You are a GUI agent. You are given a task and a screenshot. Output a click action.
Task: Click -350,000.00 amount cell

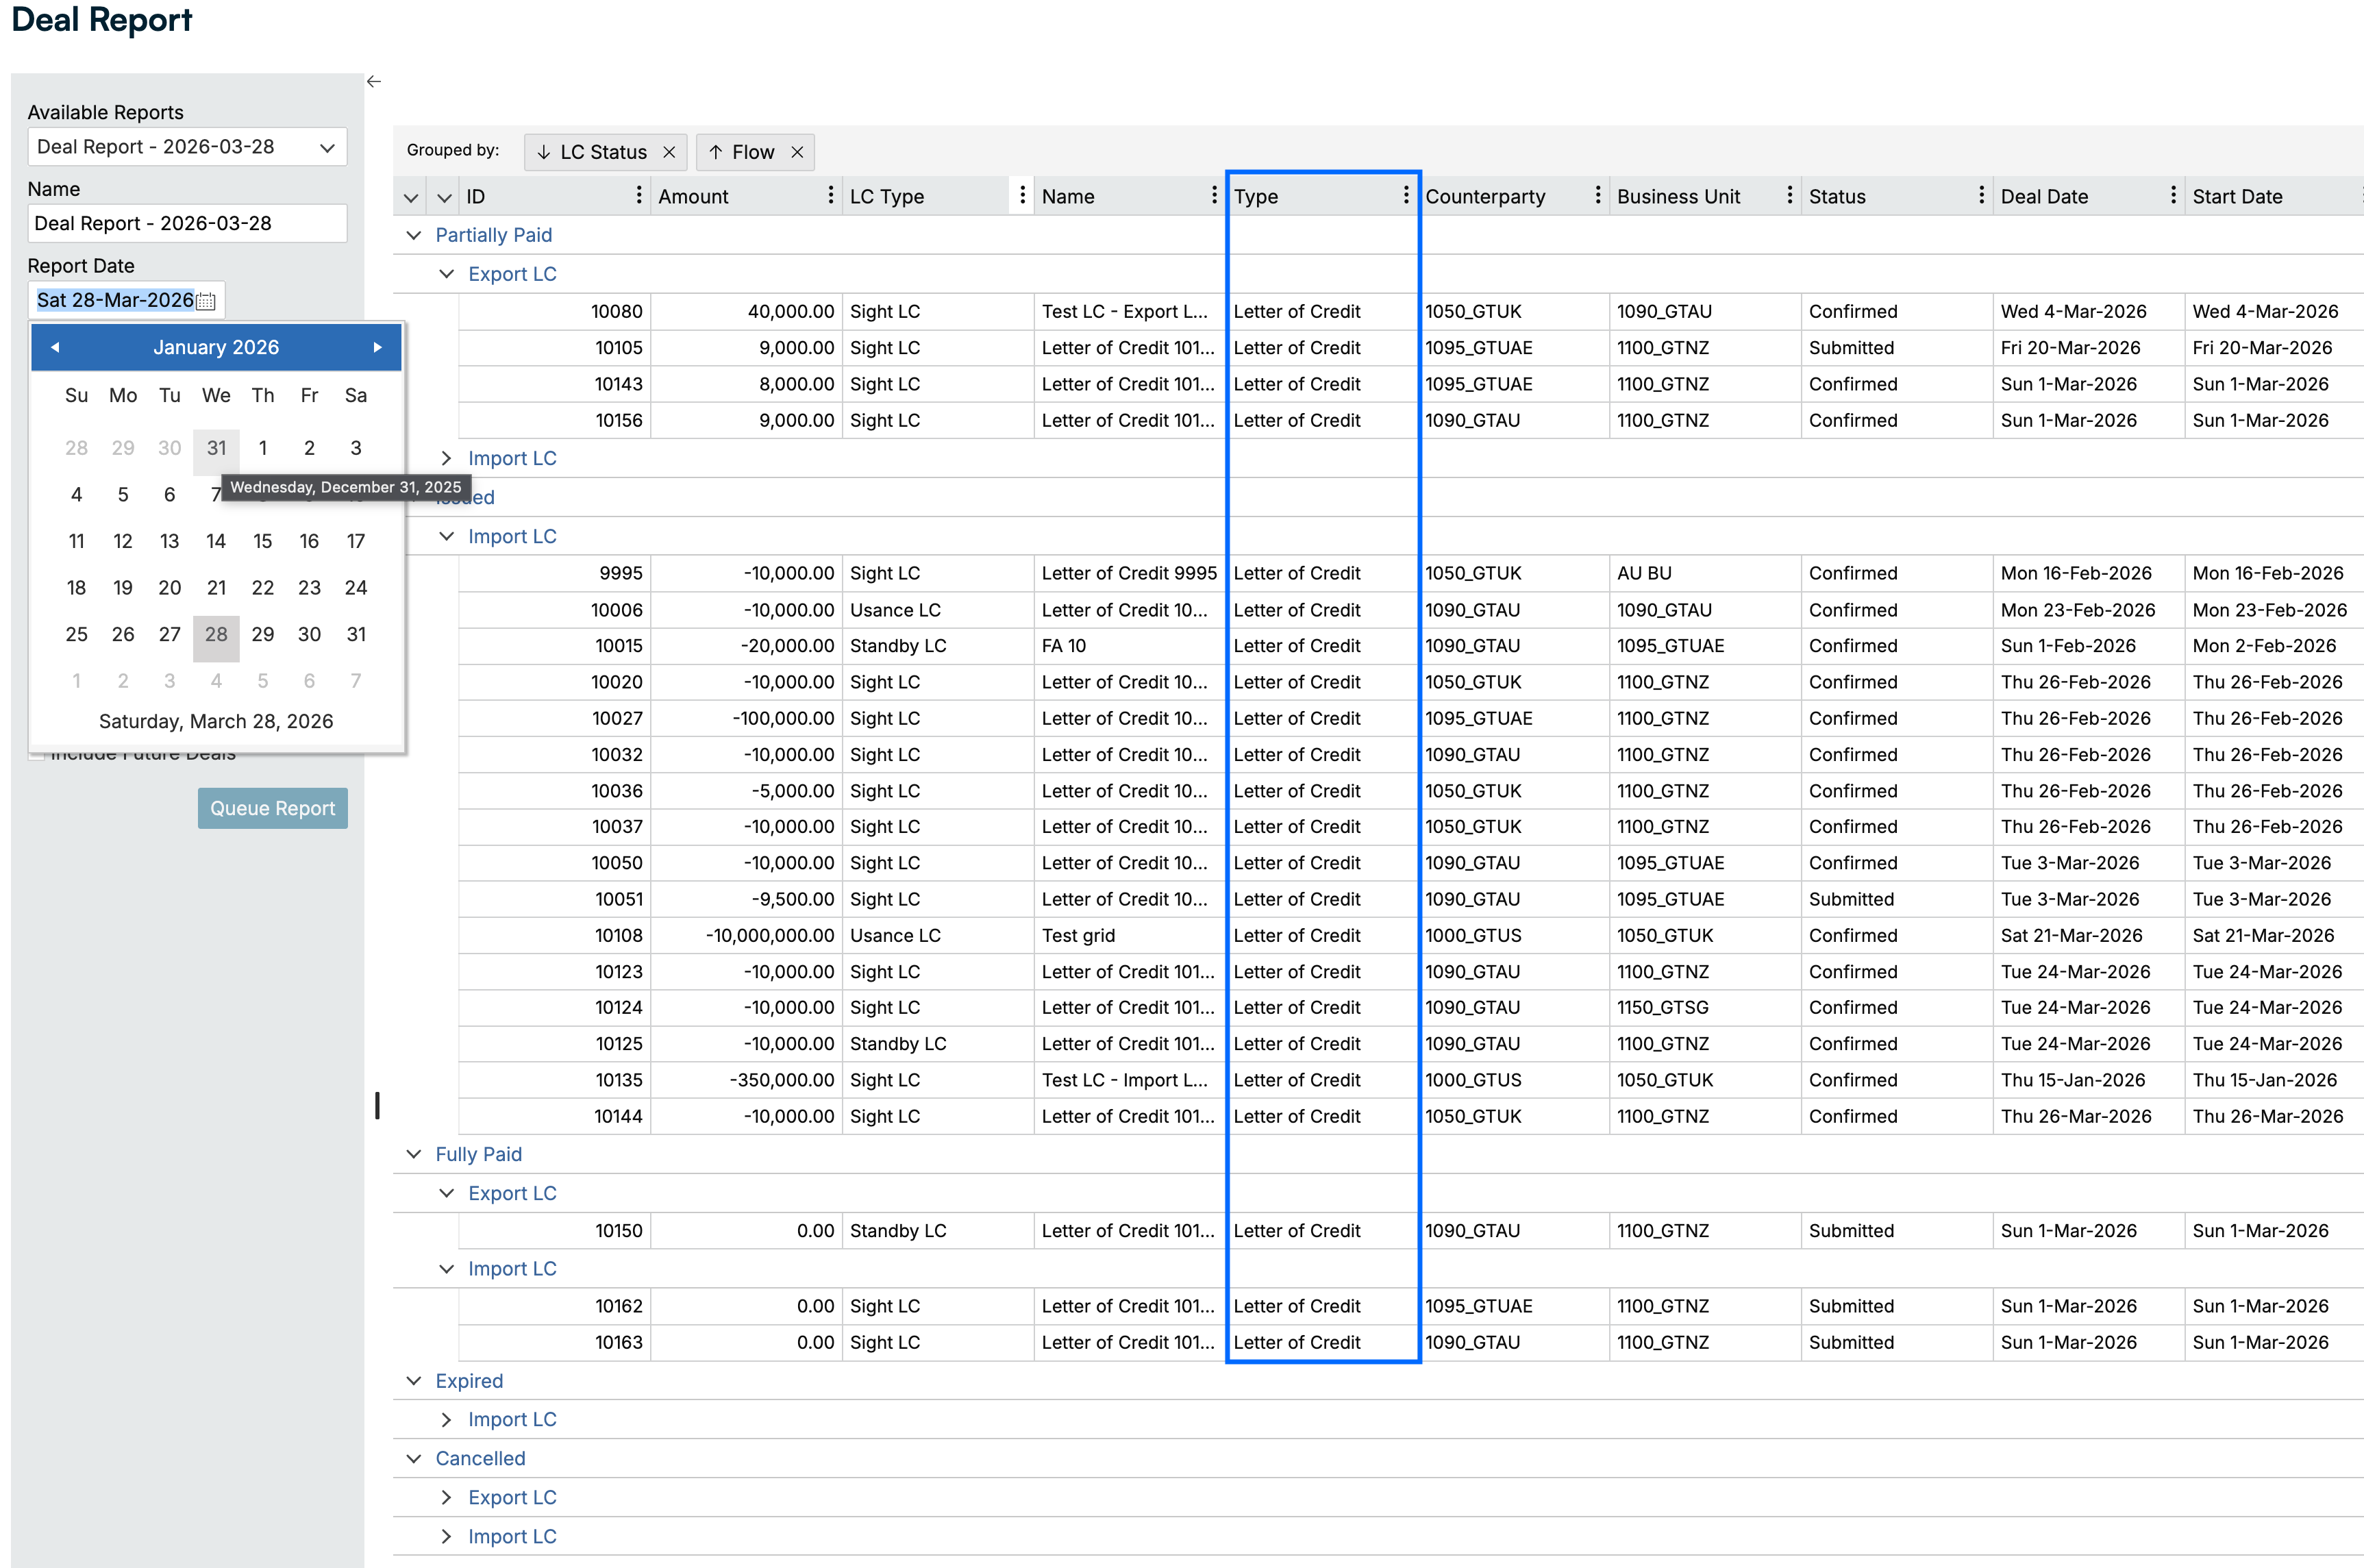[x=746, y=1080]
